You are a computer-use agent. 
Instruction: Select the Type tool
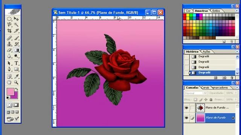click(x=16, y=63)
